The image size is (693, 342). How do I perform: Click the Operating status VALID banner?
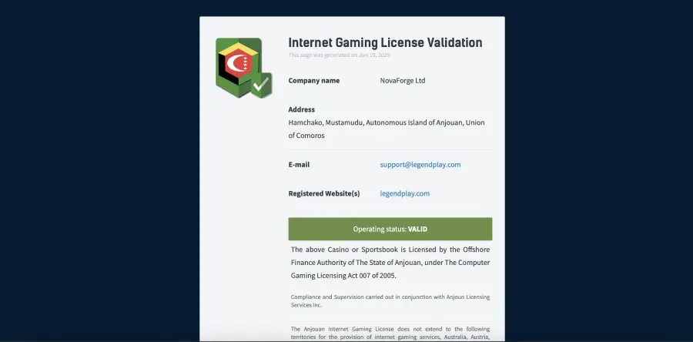(390, 229)
